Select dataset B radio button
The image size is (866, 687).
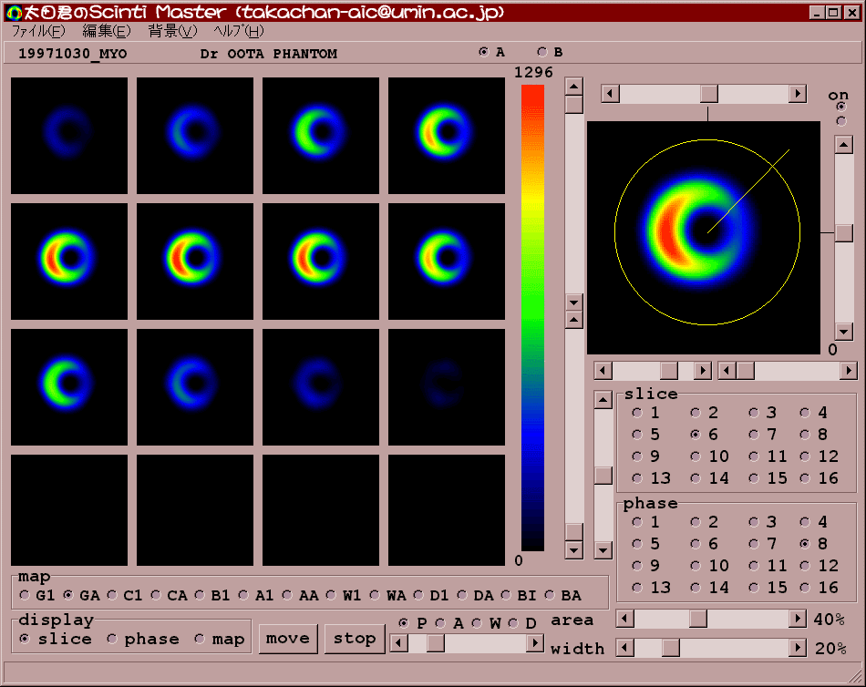click(542, 52)
